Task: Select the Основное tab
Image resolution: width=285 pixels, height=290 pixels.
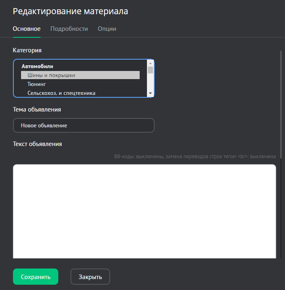Action: coord(27,29)
